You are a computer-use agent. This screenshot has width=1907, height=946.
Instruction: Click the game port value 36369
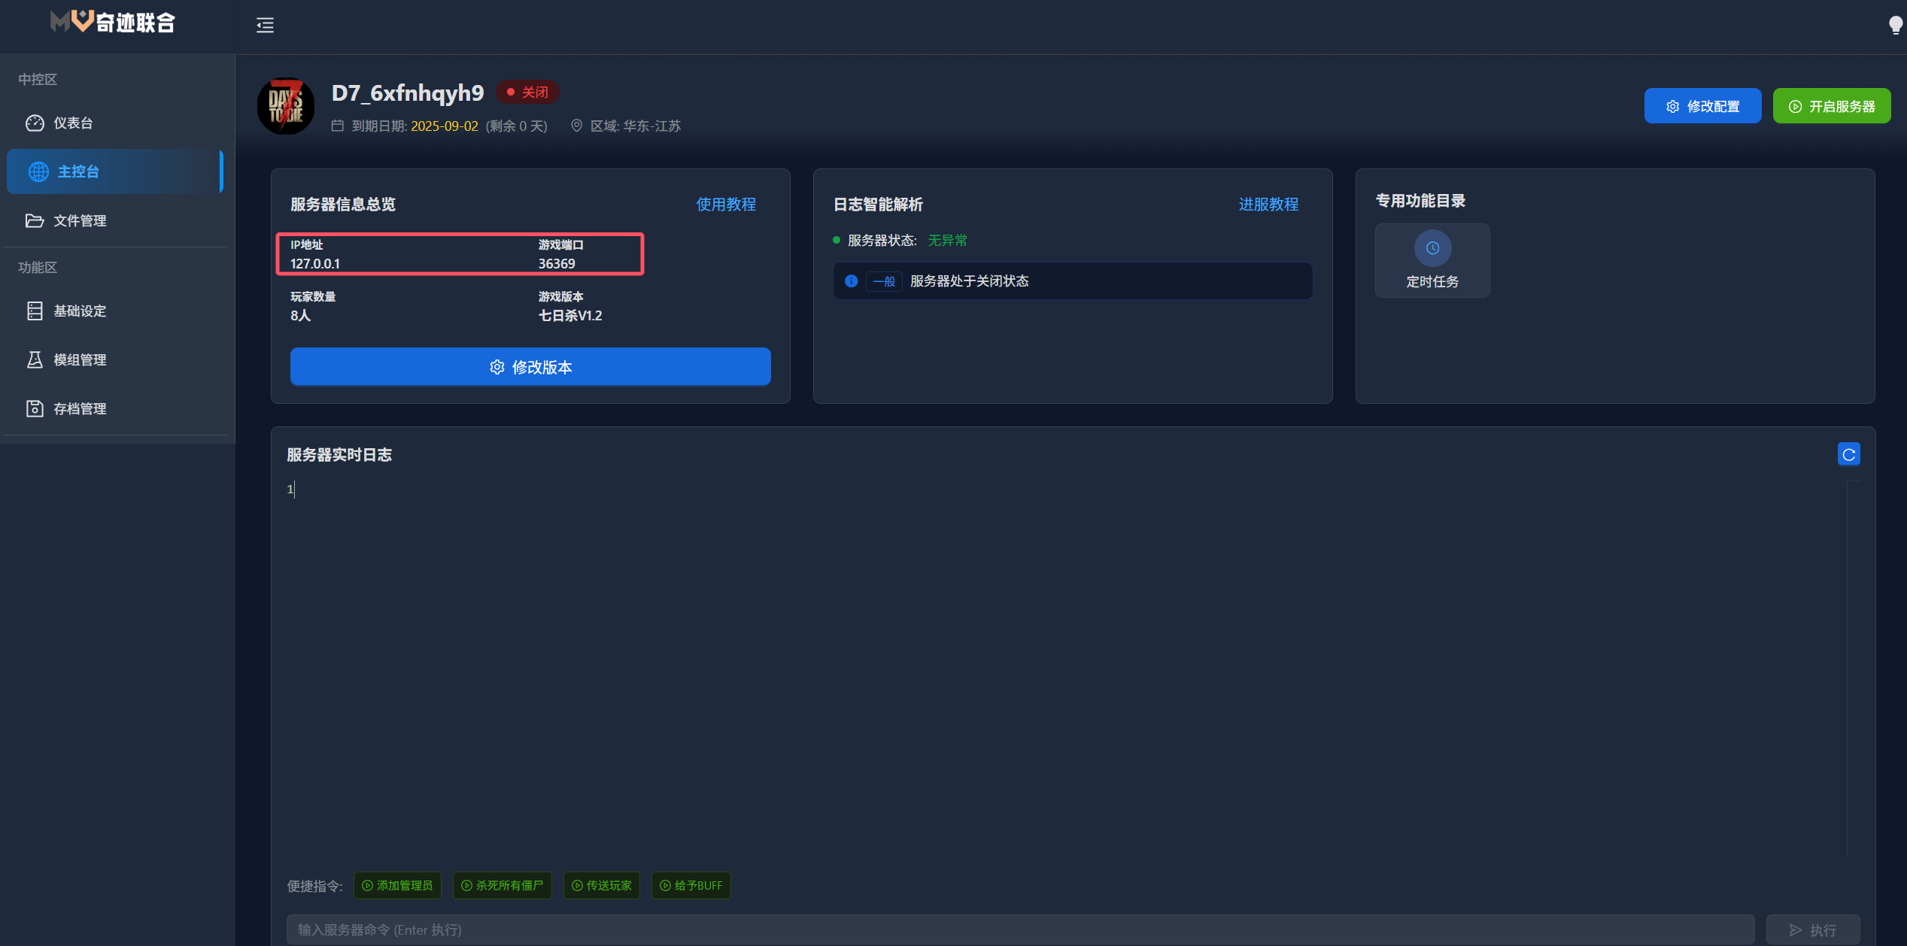click(557, 264)
